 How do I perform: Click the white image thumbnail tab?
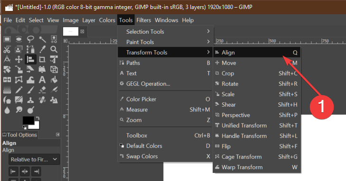[x=71, y=31]
